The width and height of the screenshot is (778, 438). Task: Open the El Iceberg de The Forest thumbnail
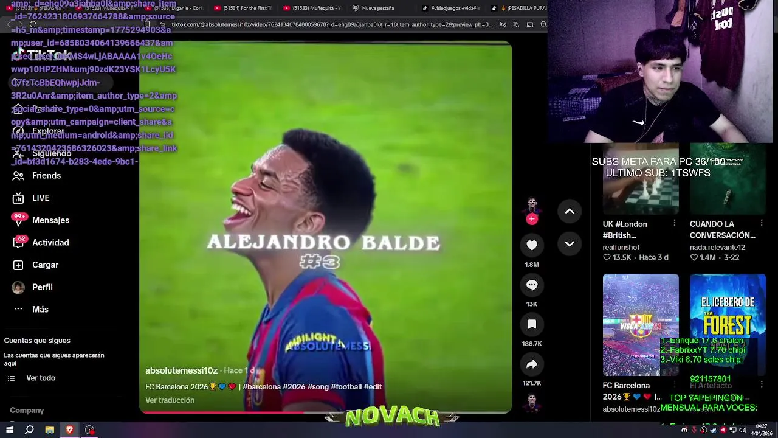tap(728, 325)
